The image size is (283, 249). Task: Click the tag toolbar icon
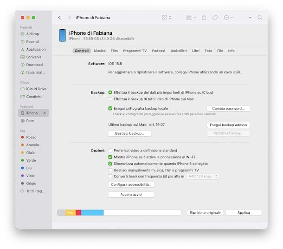(215, 18)
